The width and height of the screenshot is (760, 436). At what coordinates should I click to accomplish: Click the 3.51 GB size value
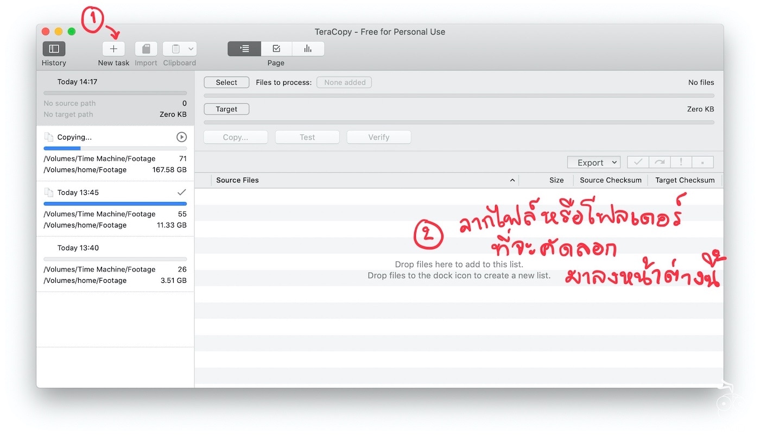pyautogui.click(x=174, y=281)
